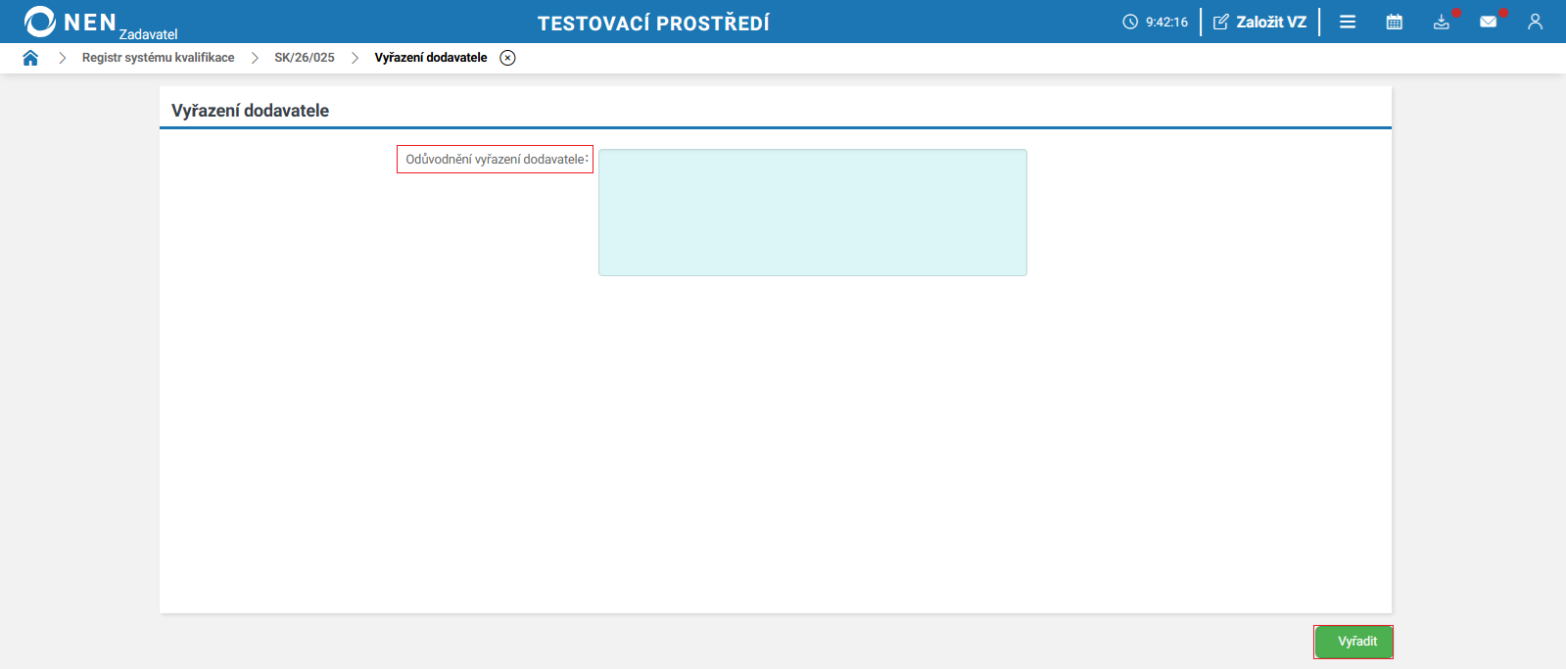This screenshot has width=1566, height=669.
Task: Click the green Vyřadit button
Action: pyautogui.click(x=1353, y=642)
